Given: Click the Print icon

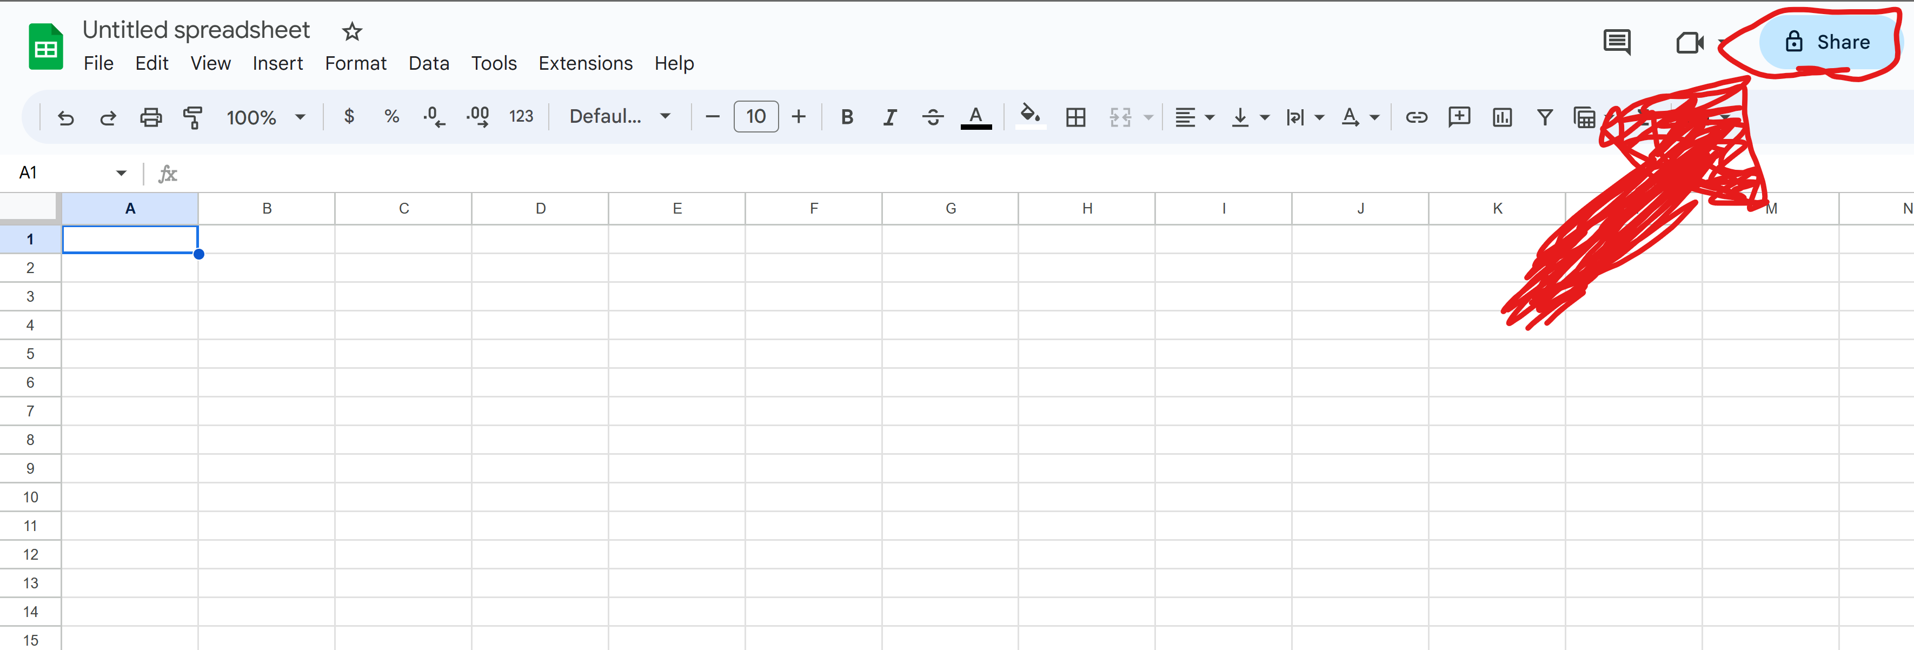Looking at the screenshot, I should coord(151,117).
